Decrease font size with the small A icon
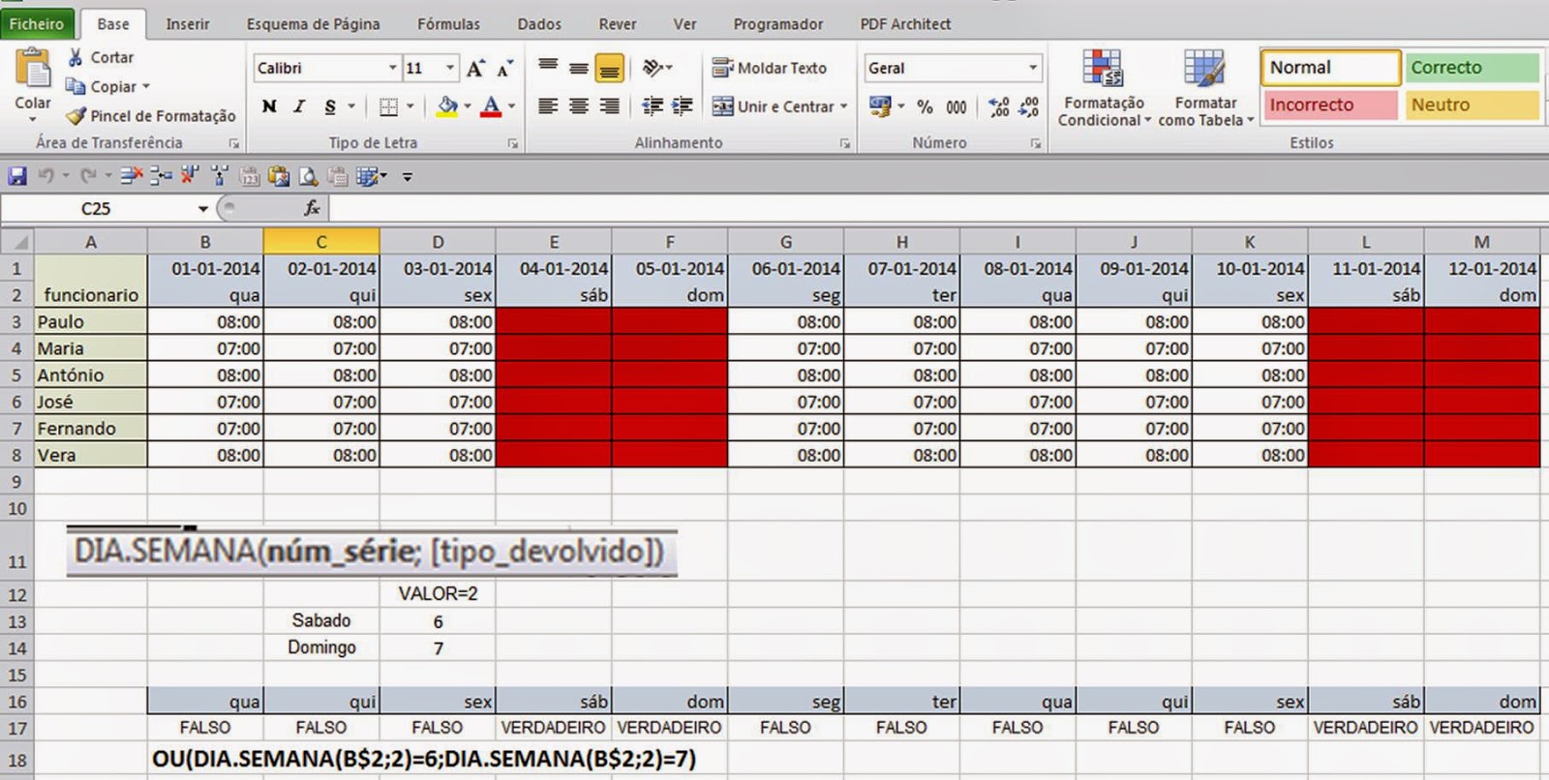Screen dimensions: 1549x780 point(504,69)
